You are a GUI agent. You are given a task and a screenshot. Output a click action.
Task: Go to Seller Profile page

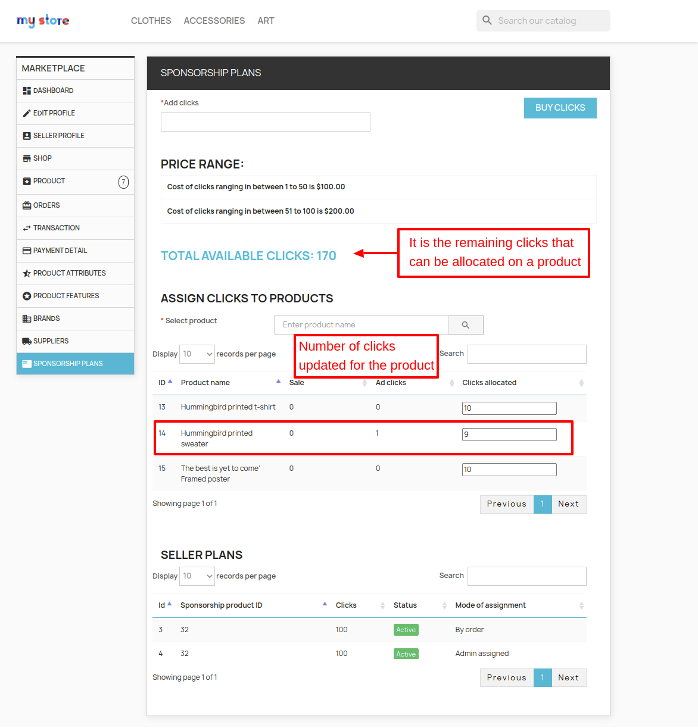click(75, 136)
